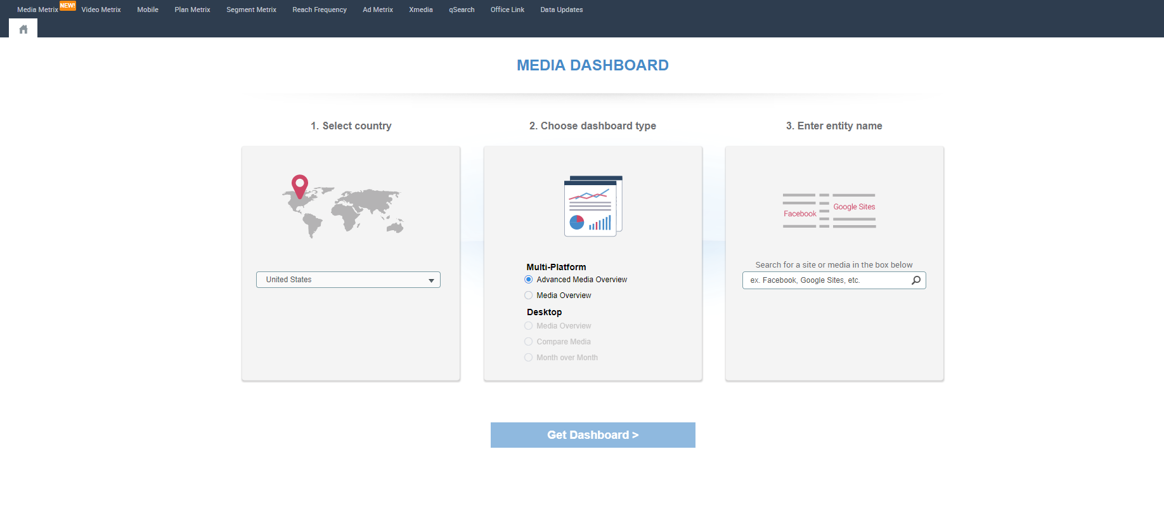The image size is (1164, 527).
Task: Select Multi-Platform Media Overview option
Action: click(529, 296)
